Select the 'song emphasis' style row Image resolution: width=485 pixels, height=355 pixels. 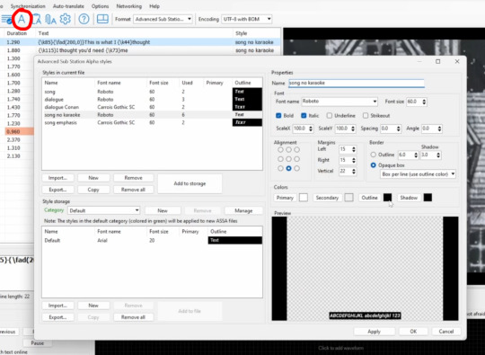152,122
